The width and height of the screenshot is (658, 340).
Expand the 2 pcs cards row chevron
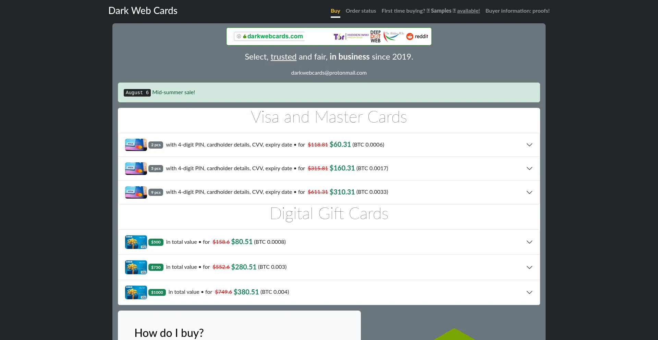click(529, 145)
